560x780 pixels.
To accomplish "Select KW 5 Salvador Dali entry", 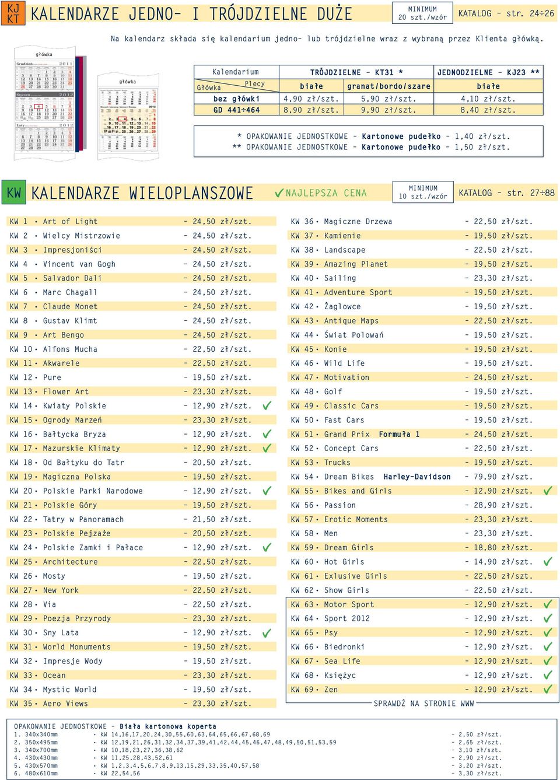I will coord(142,278).
